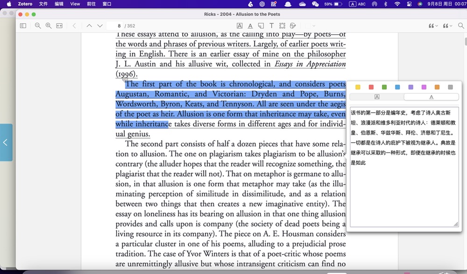Screen dimensions: 467x274
Task: Select the Note annotation tool
Action: click(261, 26)
